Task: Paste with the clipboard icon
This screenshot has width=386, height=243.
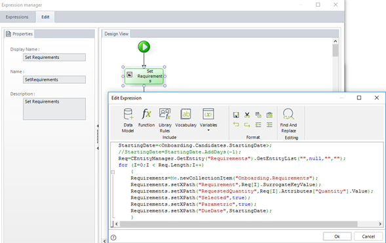Action: pyautogui.click(x=269, y=115)
